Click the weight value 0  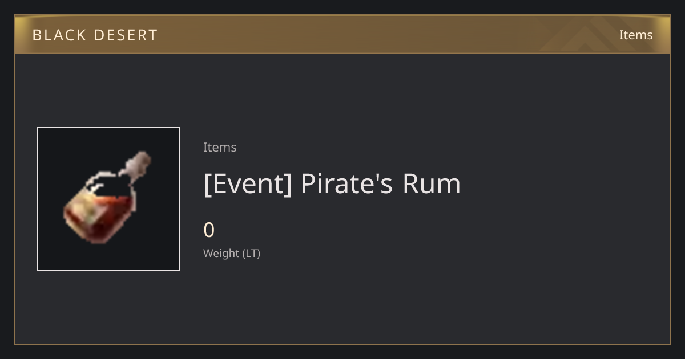pyautogui.click(x=209, y=230)
